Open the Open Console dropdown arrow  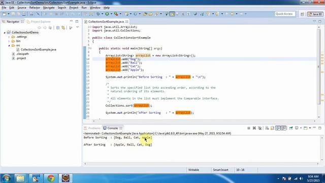point(310,128)
